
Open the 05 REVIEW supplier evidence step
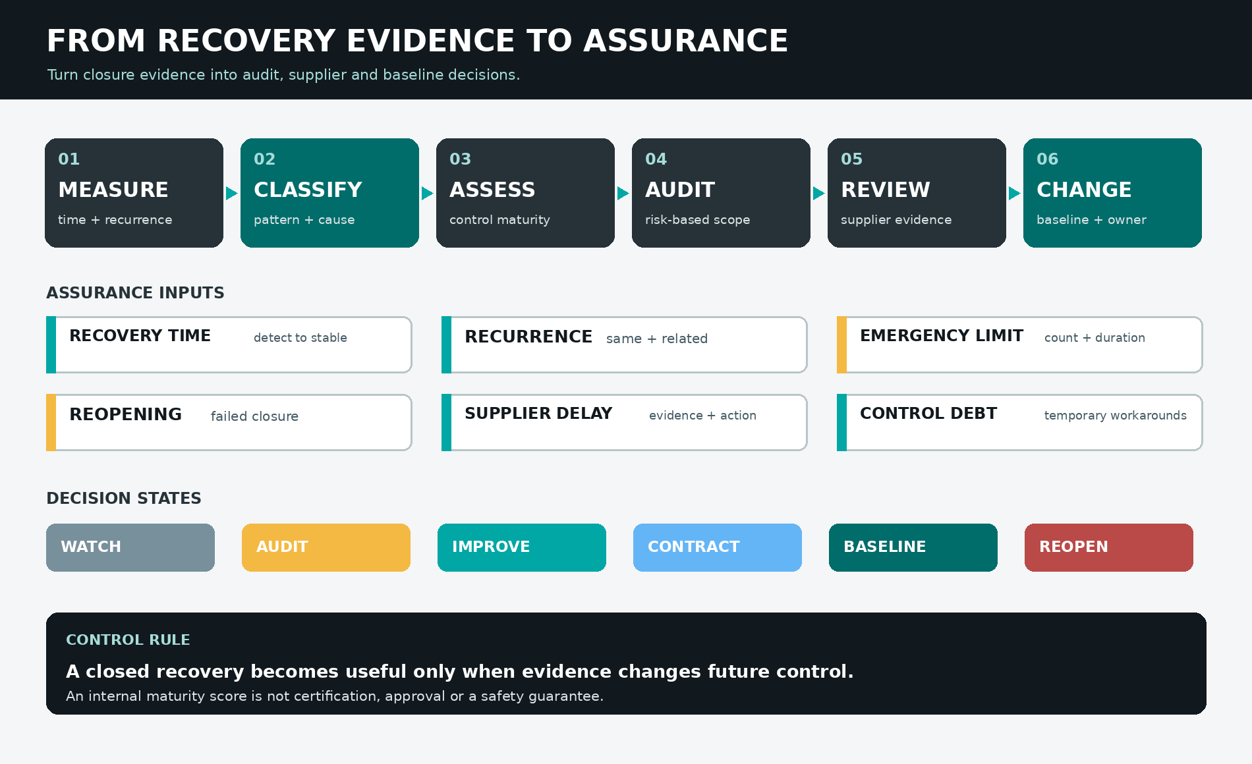[917, 193]
